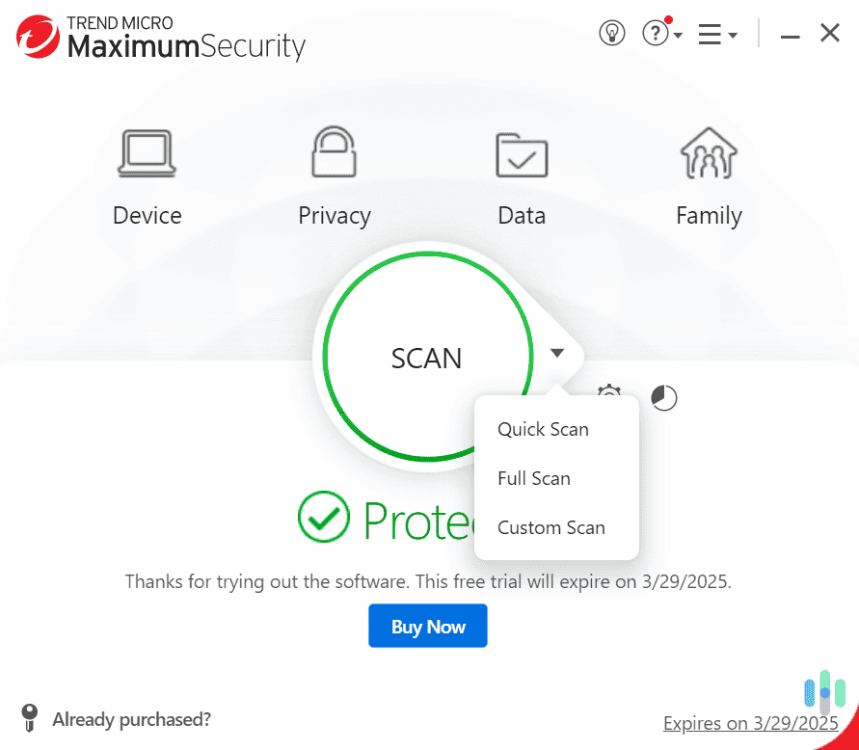Image resolution: width=859 pixels, height=750 pixels.
Task: View the Security Report pie chart icon
Action: point(663,396)
